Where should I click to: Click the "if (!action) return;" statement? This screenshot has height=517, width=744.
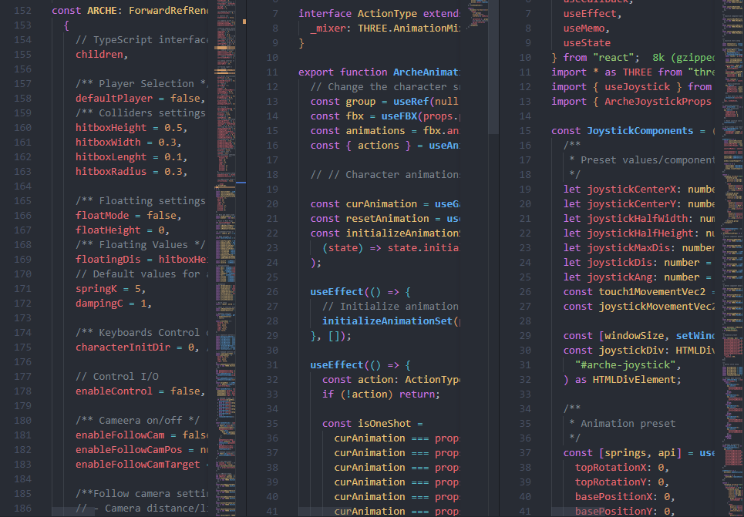(381, 394)
